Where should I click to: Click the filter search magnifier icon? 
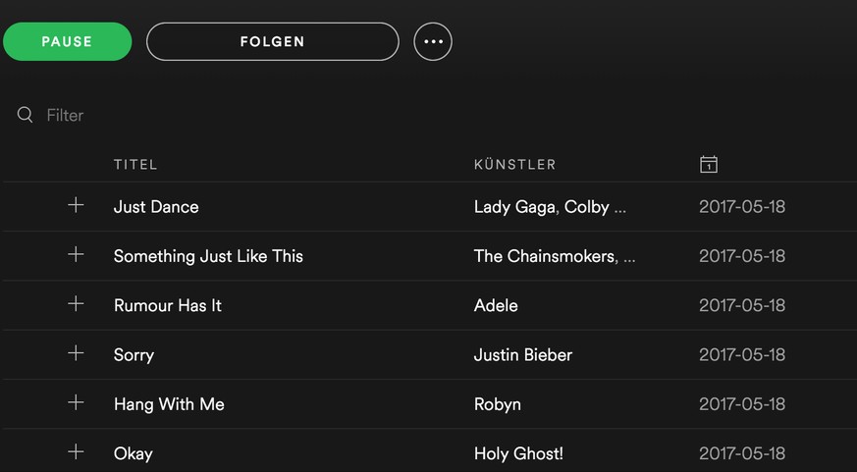coord(26,115)
